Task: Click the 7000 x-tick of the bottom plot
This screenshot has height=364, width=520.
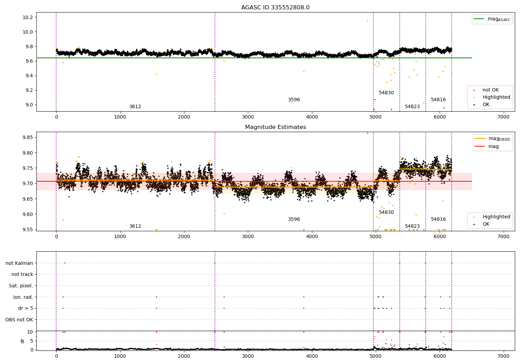Action: tap(503, 356)
